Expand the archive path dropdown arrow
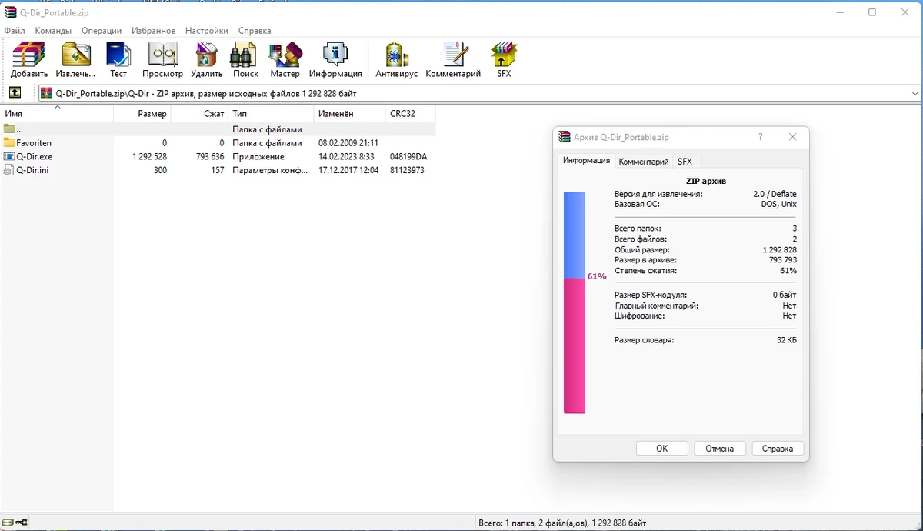 click(915, 94)
